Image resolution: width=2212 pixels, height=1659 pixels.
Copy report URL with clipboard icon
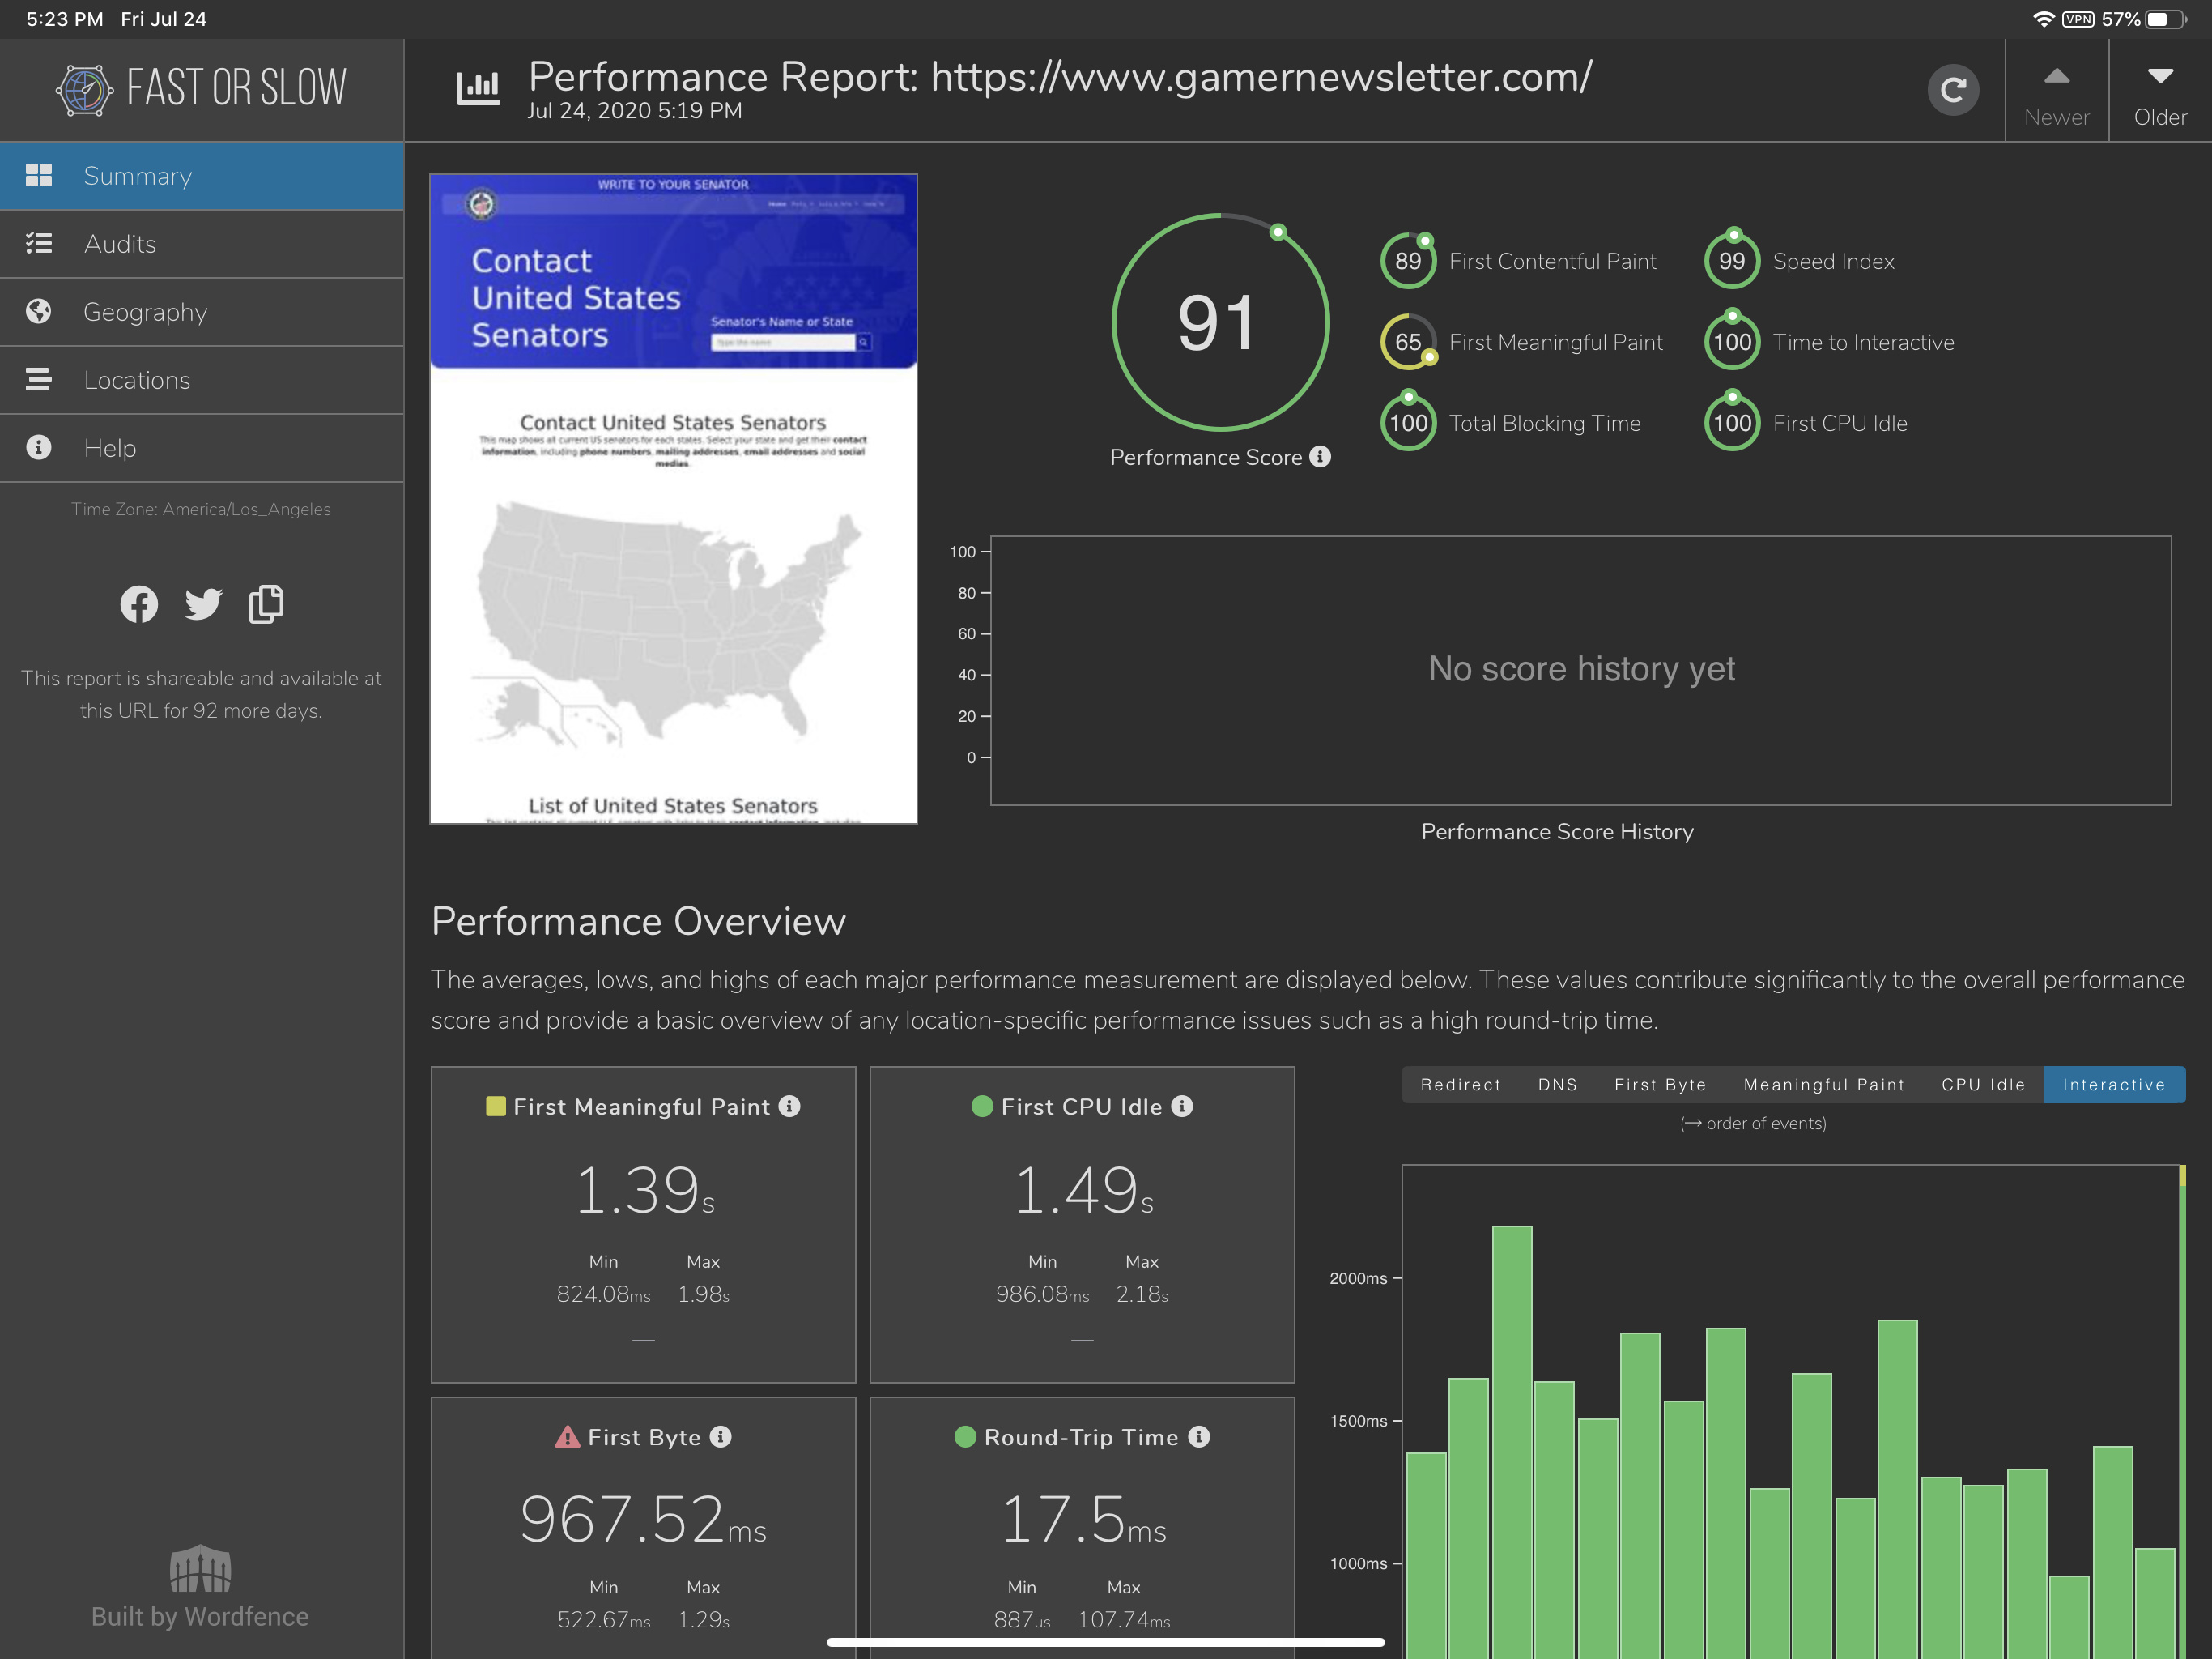click(266, 603)
